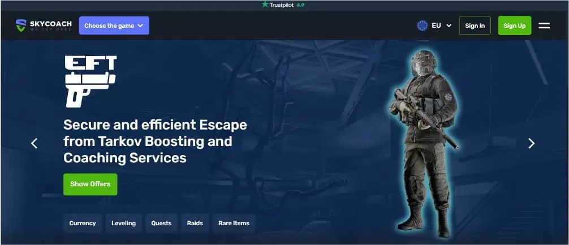Image resolution: width=569 pixels, height=245 pixels.
Task: Click the armed soldier character image
Action: pos(424,143)
